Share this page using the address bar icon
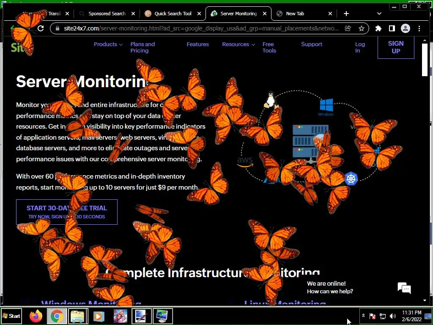The image size is (433, 325). pos(348,28)
